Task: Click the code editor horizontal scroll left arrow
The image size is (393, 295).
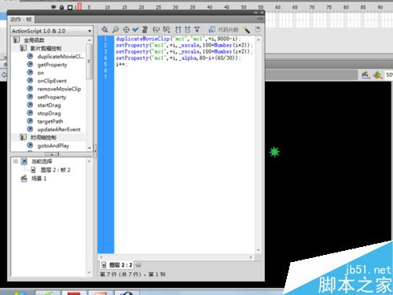Action: (101, 257)
